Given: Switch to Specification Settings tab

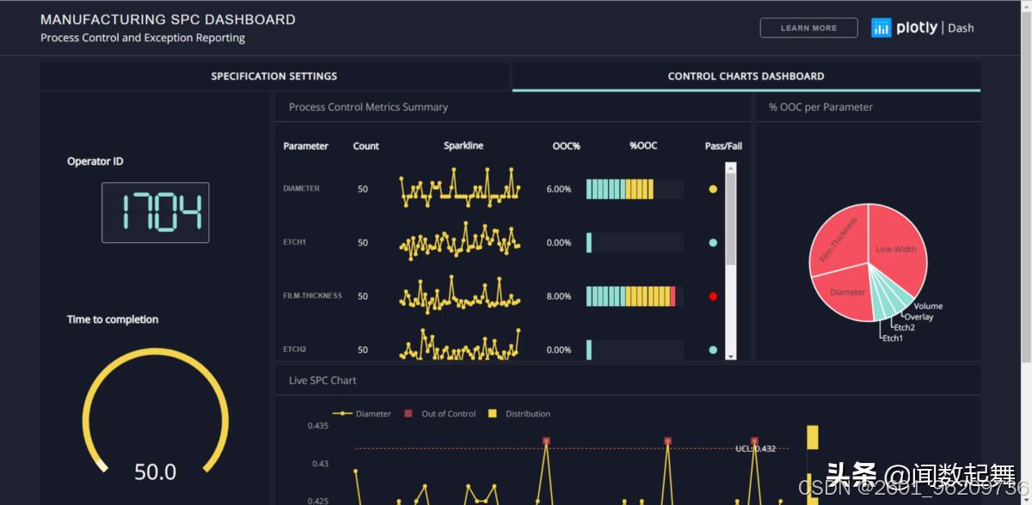Looking at the screenshot, I should click(x=274, y=76).
